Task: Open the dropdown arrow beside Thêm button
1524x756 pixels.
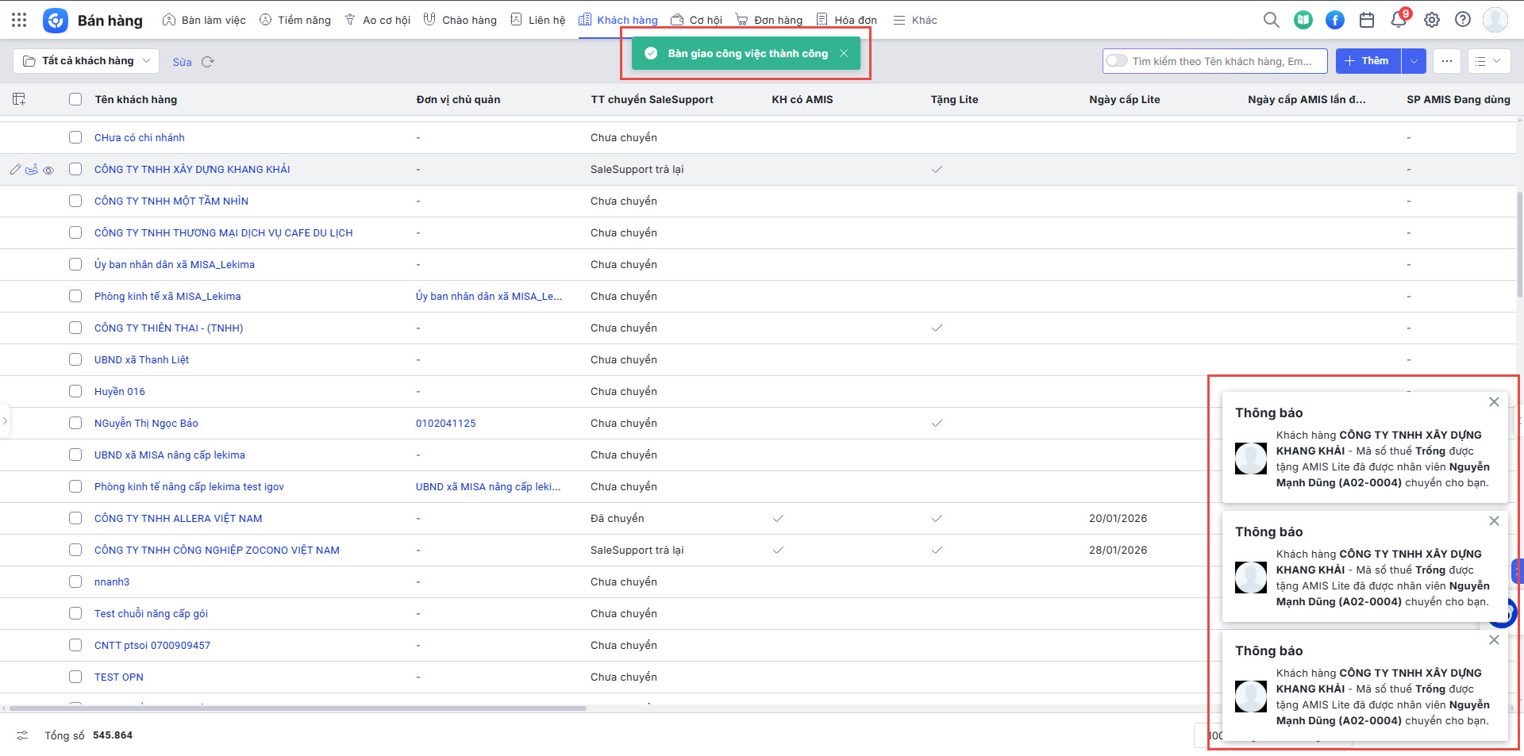Action: 1414,61
